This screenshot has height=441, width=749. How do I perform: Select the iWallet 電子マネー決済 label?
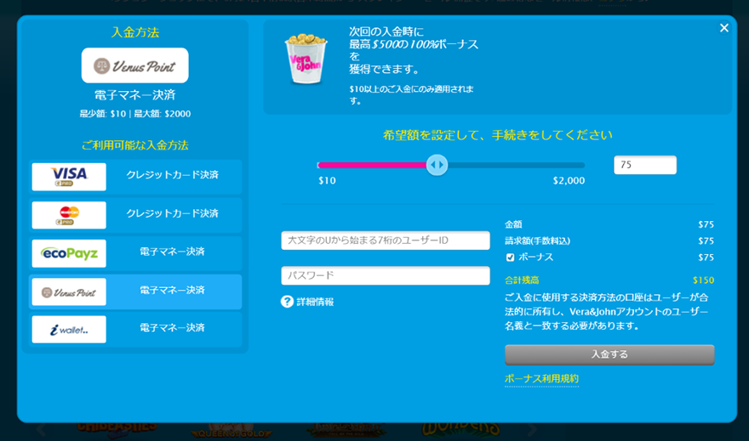[172, 328]
